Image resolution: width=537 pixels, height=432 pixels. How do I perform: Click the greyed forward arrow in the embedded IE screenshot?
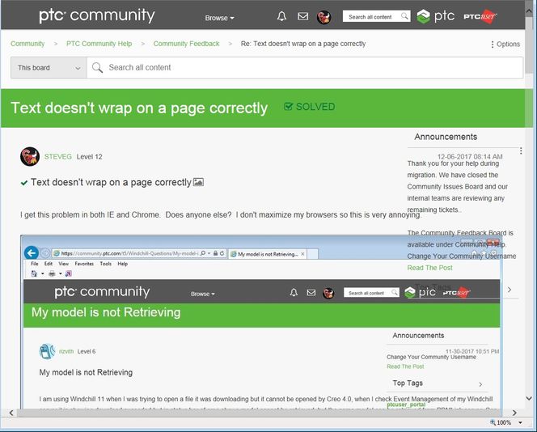[x=45, y=253]
